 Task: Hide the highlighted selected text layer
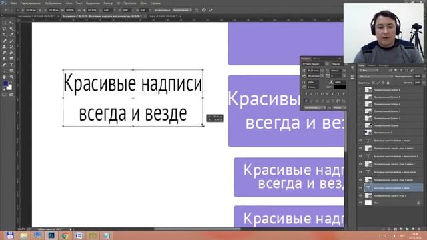tap(360, 188)
